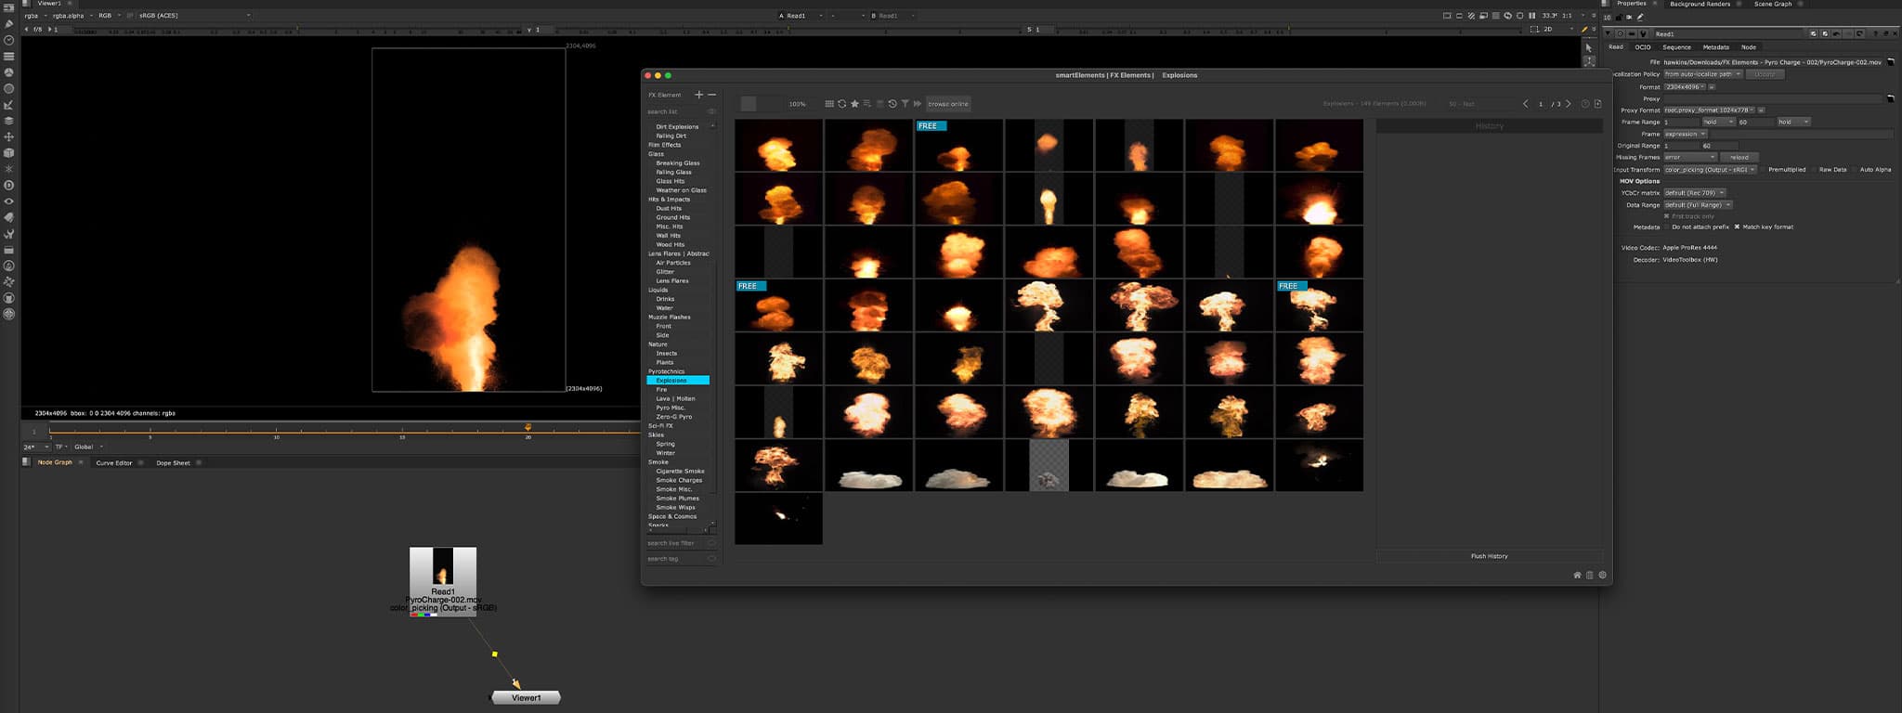1902x713 pixels.
Task: Select the Fire category in Pyrotechnics list
Action: (661, 390)
